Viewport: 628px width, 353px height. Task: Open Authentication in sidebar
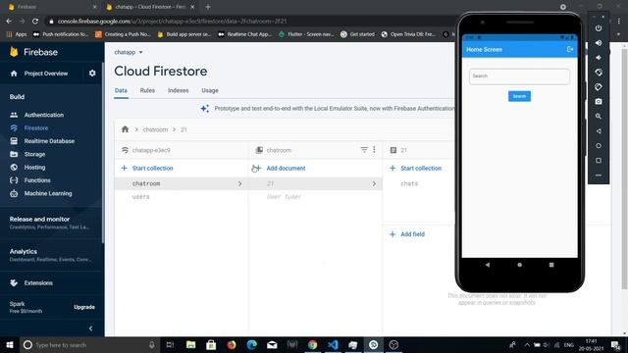click(43, 115)
